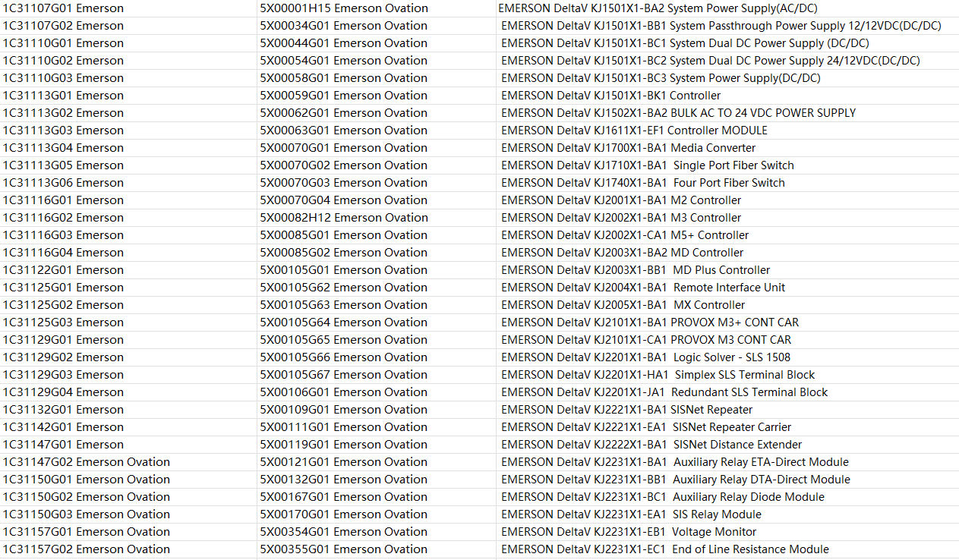Select cell 1C31147G02 Emerson Ovation
The width and height of the screenshot is (959, 560).
coord(87,462)
